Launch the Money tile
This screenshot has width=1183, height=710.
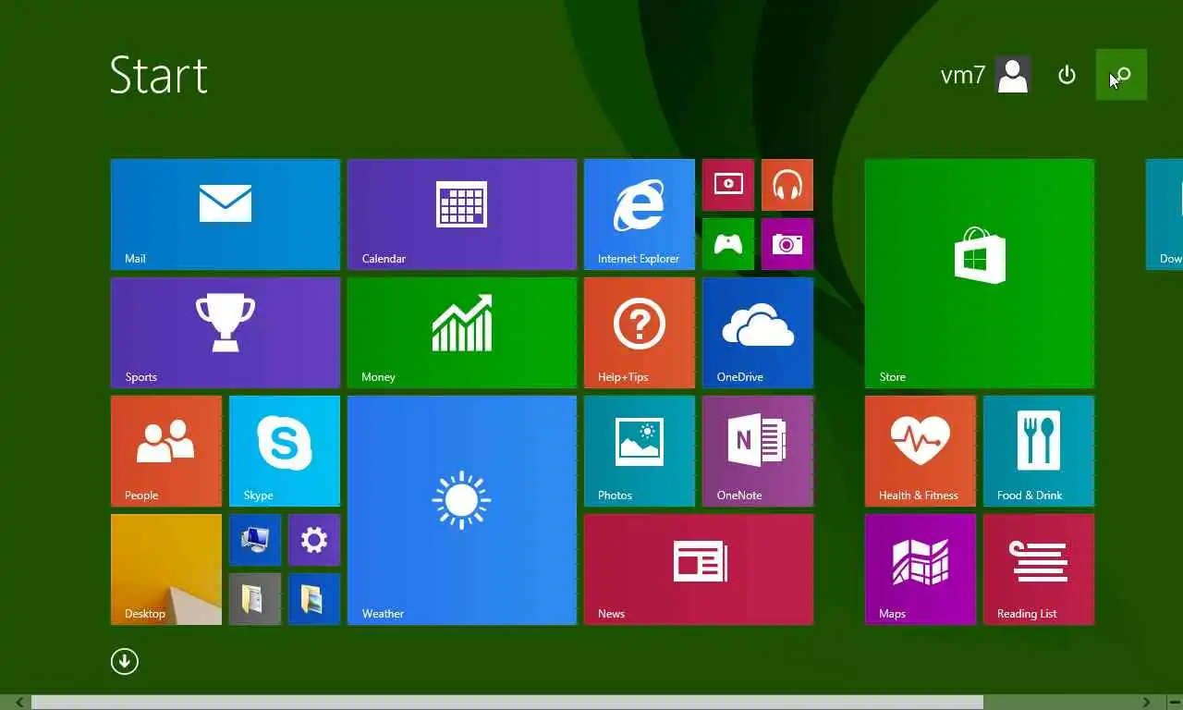[462, 333]
